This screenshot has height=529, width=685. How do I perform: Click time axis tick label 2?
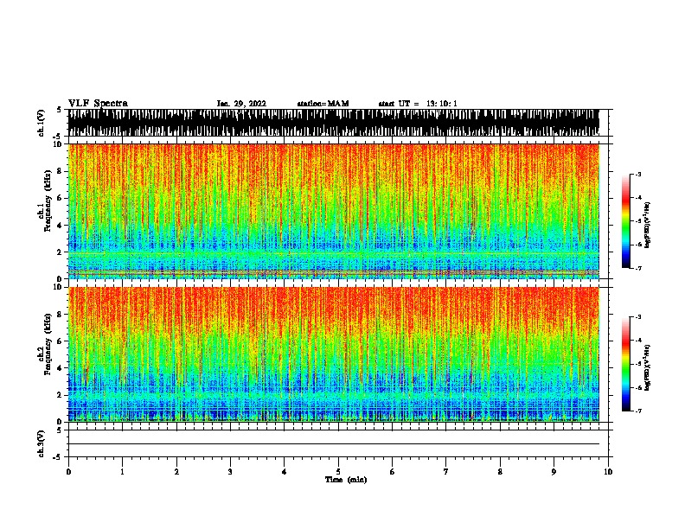pyautogui.click(x=176, y=472)
